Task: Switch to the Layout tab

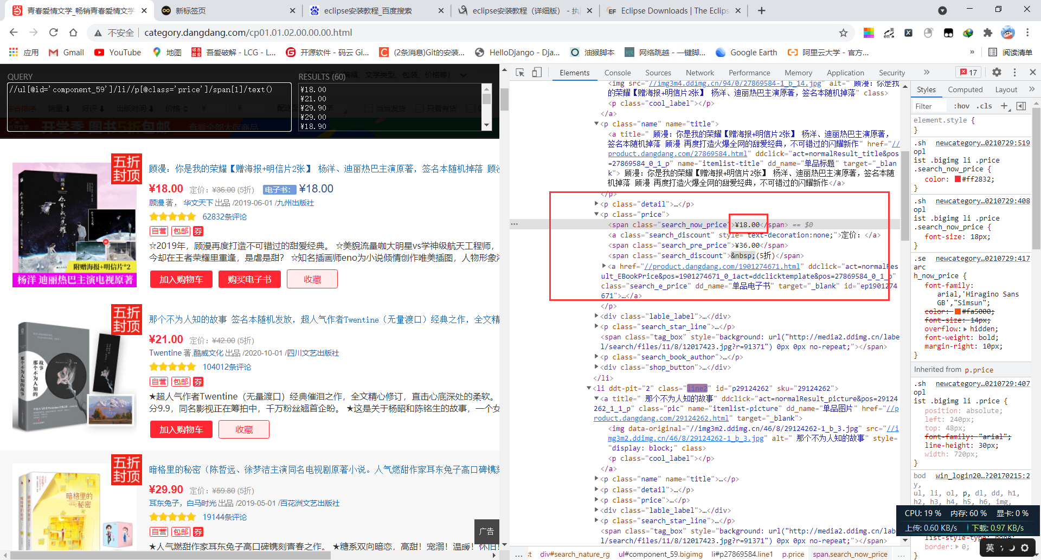Action: [x=1006, y=89]
